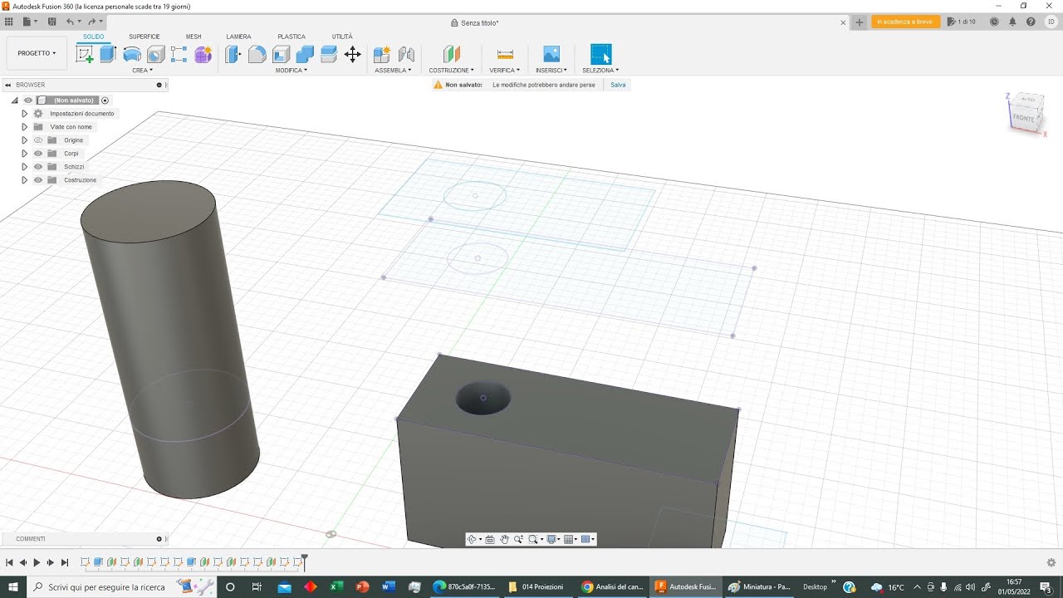The width and height of the screenshot is (1063, 598).
Task: Activate the root component radio button
Action: 105,100
